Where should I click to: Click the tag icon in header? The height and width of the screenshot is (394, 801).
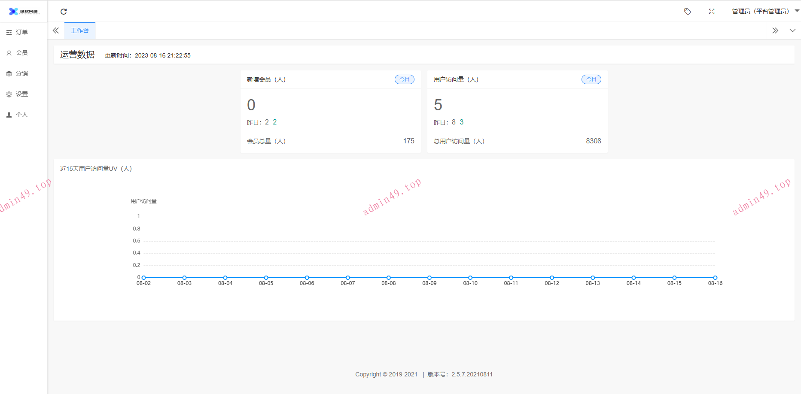coord(688,12)
